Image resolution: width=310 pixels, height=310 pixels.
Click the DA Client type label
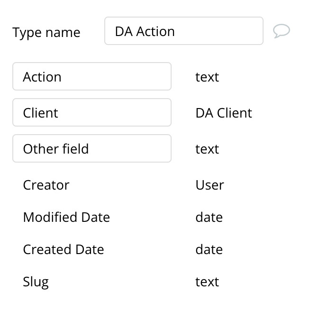[224, 113]
